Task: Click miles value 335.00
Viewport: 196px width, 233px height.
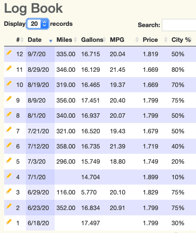Action: point(66,54)
